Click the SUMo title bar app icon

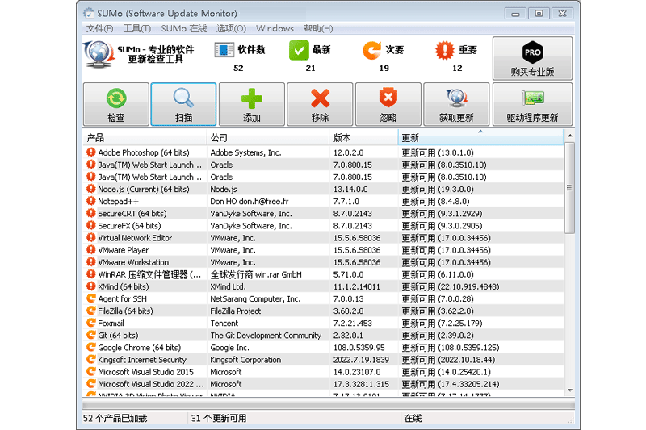[88, 13]
